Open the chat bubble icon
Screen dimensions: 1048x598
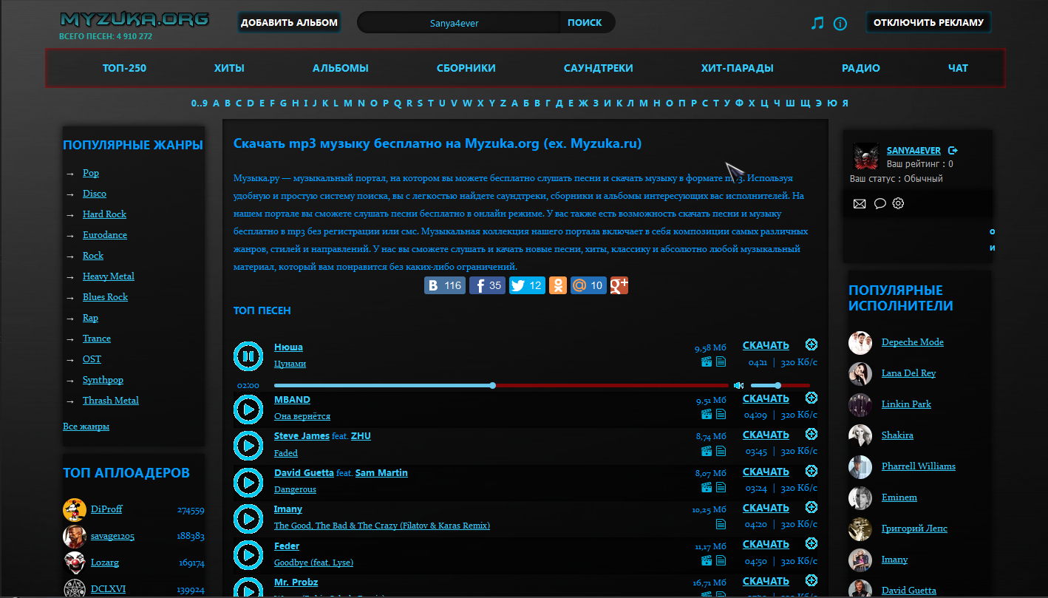point(879,203)
